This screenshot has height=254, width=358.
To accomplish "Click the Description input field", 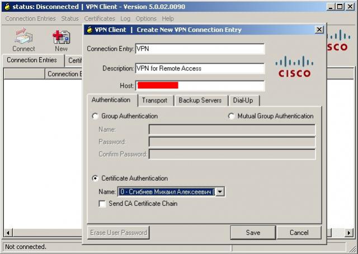I will [200, 68].
